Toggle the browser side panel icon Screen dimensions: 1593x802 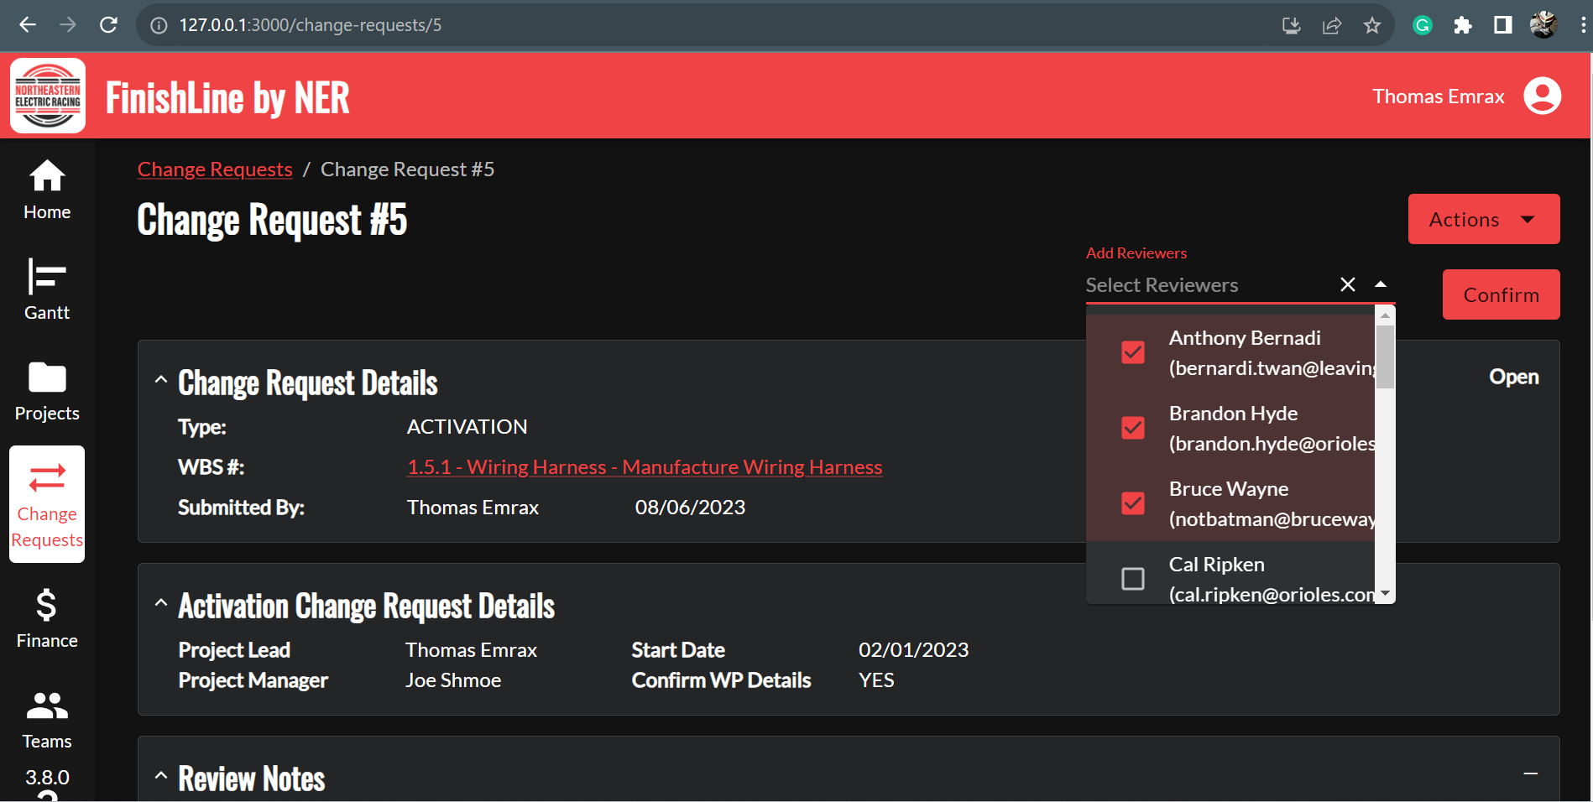pos(1503,25)
